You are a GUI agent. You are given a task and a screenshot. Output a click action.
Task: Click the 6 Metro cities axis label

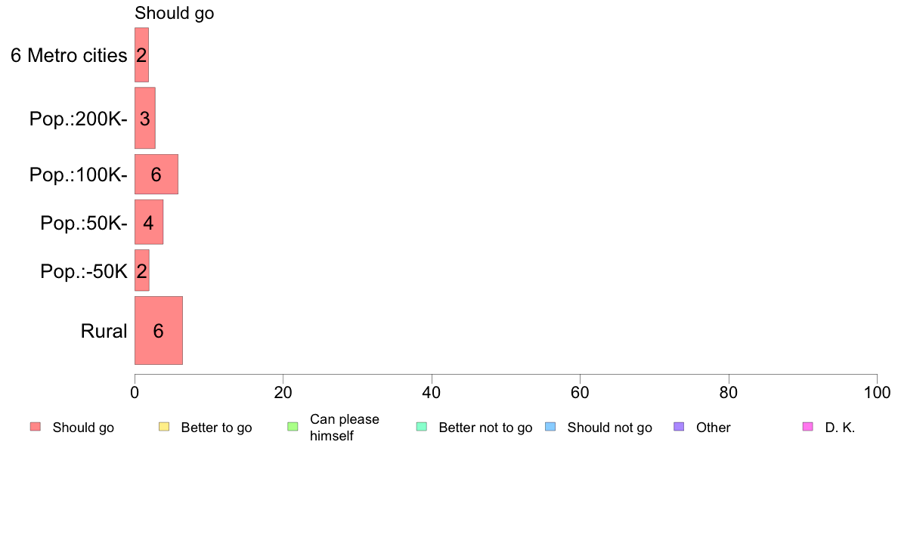tap(69, 56)
